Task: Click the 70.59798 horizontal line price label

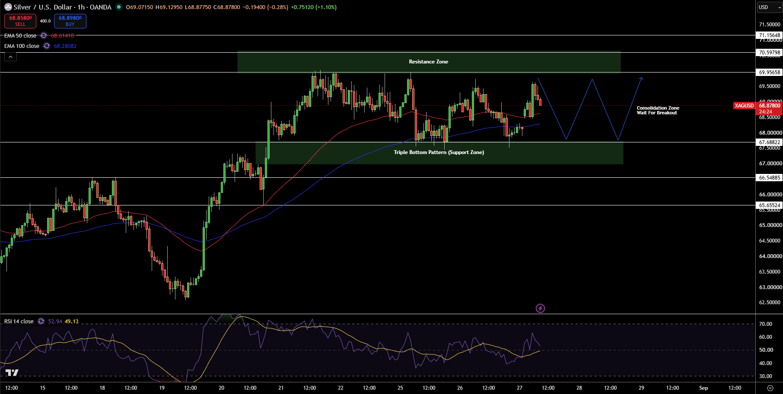Action: [770, 53]
